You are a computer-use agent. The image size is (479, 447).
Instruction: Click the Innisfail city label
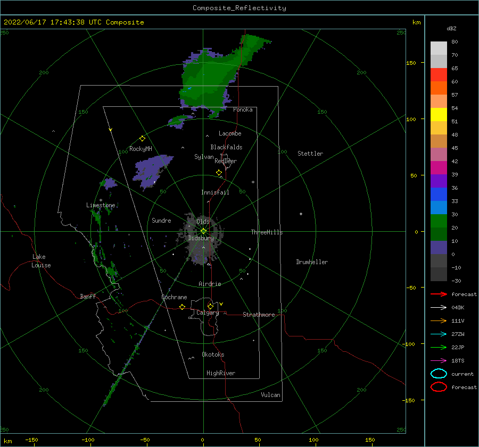coord(215,192)
